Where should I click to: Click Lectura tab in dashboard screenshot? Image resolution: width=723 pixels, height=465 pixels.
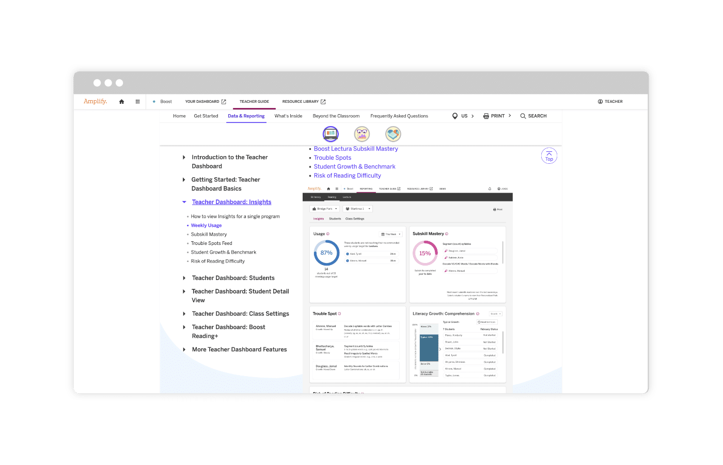pos(347,197)
